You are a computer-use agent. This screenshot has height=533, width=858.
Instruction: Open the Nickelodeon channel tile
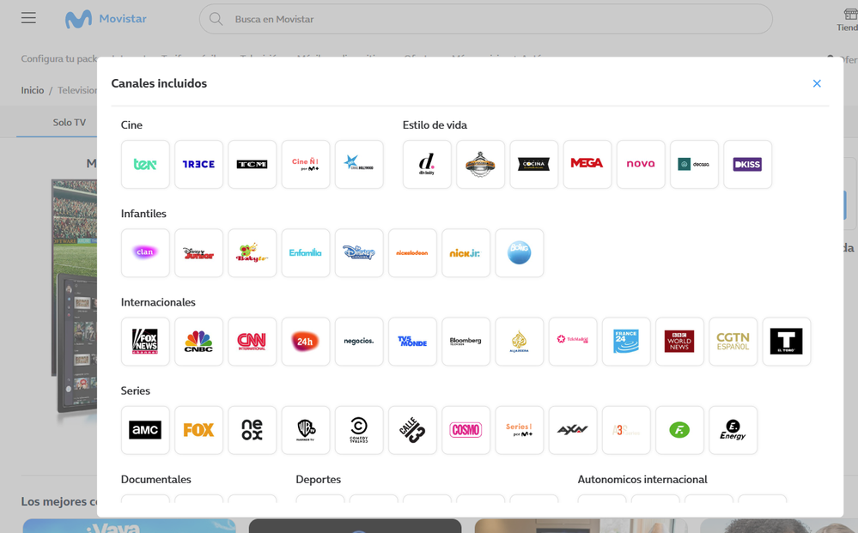[x=412, y=253]
